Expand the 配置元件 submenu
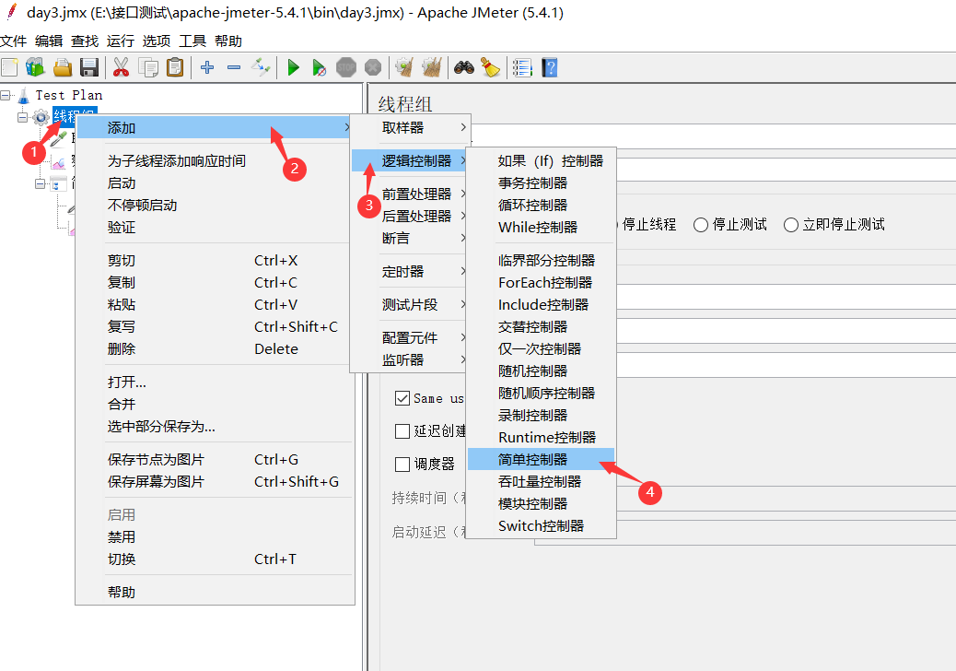Viewport: 956px width, 671px height. point(411,337)
